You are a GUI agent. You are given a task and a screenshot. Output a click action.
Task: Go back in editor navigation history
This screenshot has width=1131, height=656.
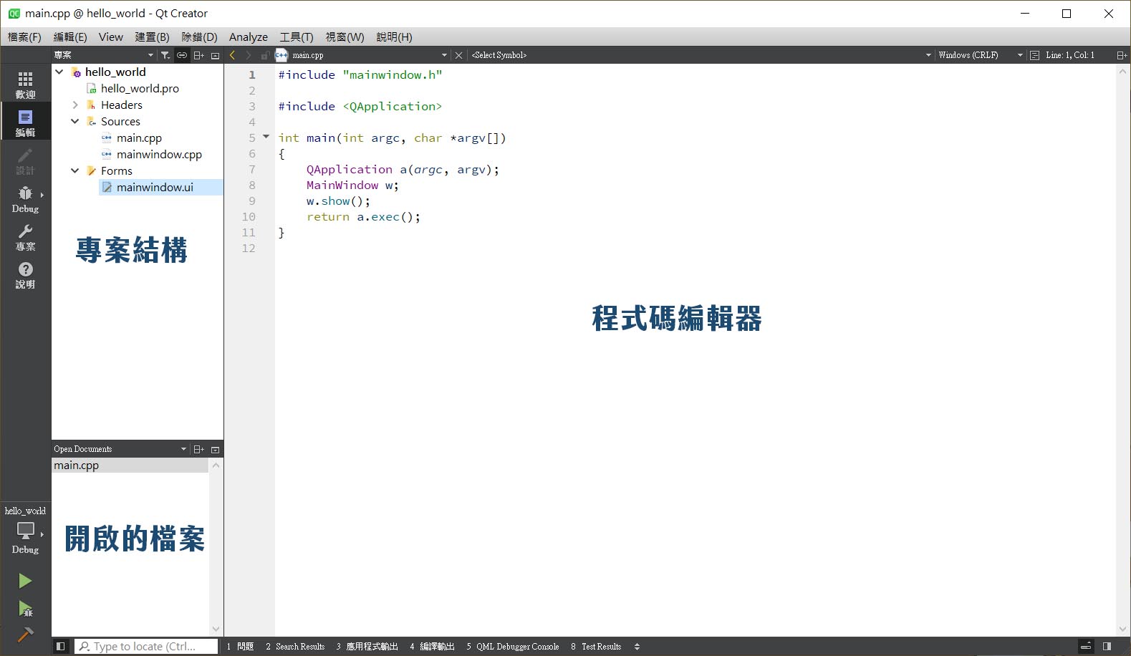(232, 55)
